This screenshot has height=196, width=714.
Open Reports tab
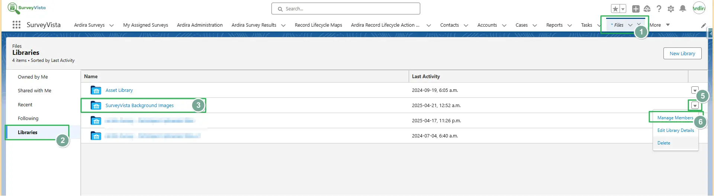(x=554, y=25)
